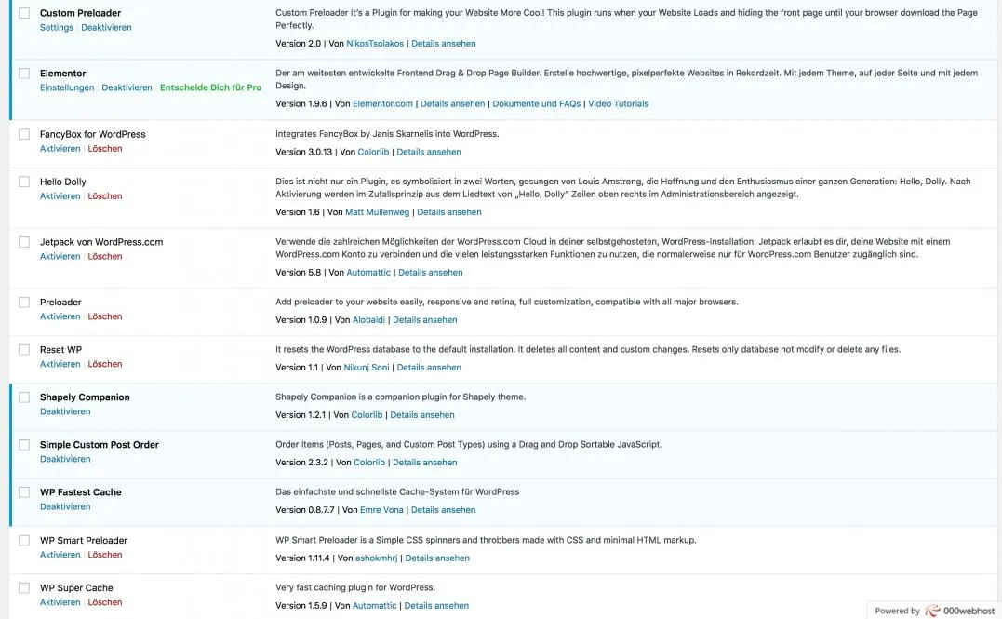
Task: View details for Shapely Companion
Action: (x=422, y=414)
